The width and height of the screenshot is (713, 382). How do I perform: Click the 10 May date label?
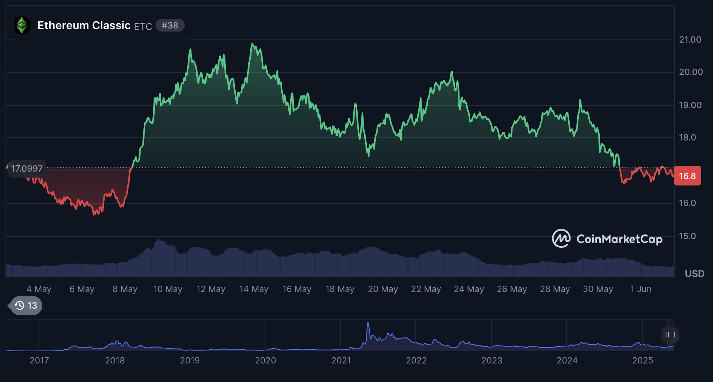pos(168,289)
